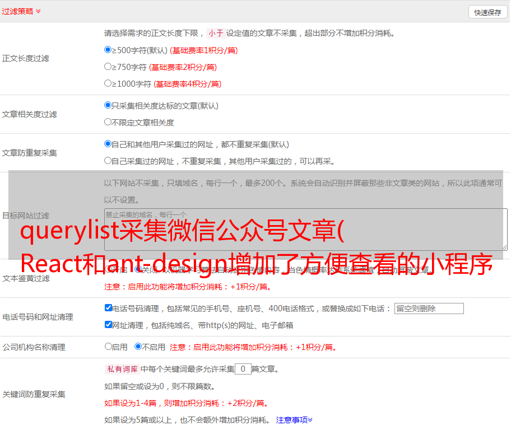The height and width of the screenshot is (430, 511).
Task: Select 自己和其他用户采集过的网址 no-repeat option
Action: (x=108, y=144)
